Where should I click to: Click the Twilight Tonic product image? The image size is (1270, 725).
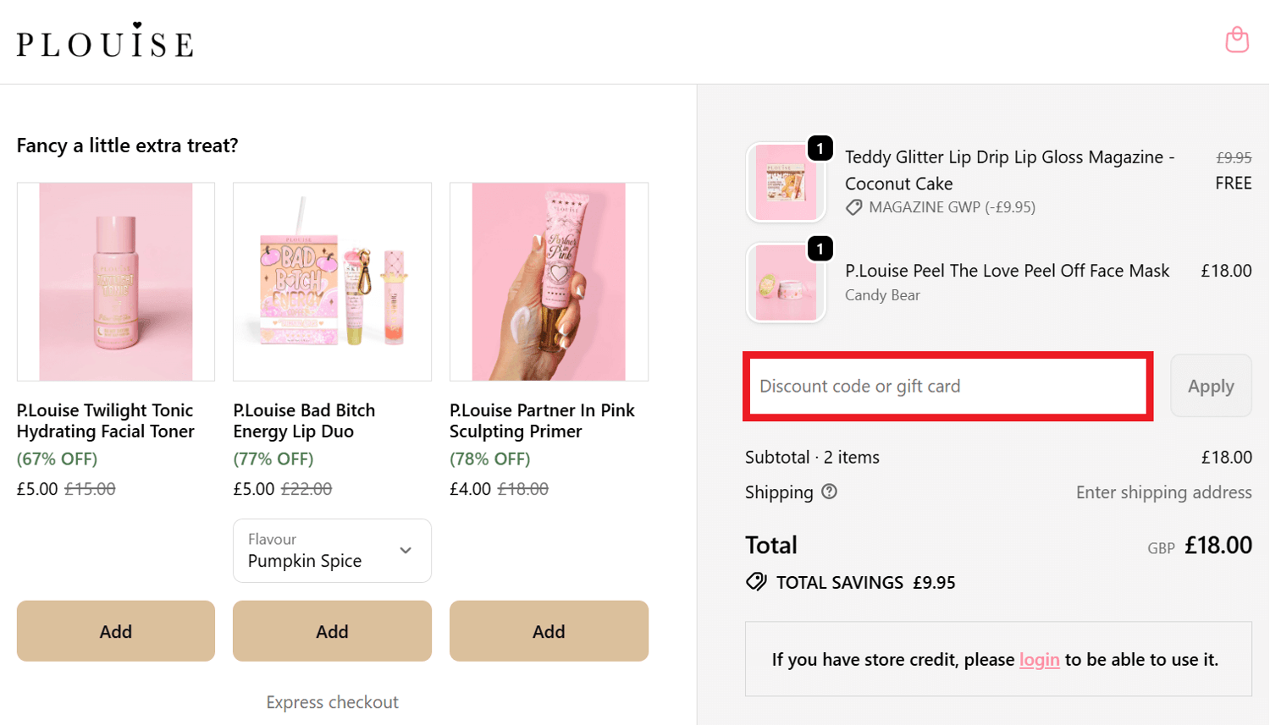pos(115,282)
